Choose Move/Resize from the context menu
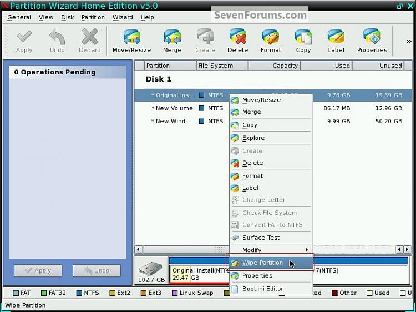Image resolution: width=416 pixels, height=312 pixels. pos(271,100)
